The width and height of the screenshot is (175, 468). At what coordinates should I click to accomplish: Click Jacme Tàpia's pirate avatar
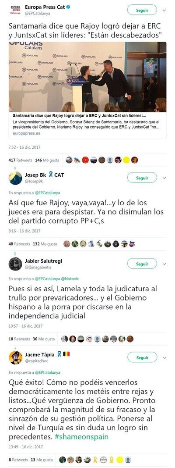(15, 357)
